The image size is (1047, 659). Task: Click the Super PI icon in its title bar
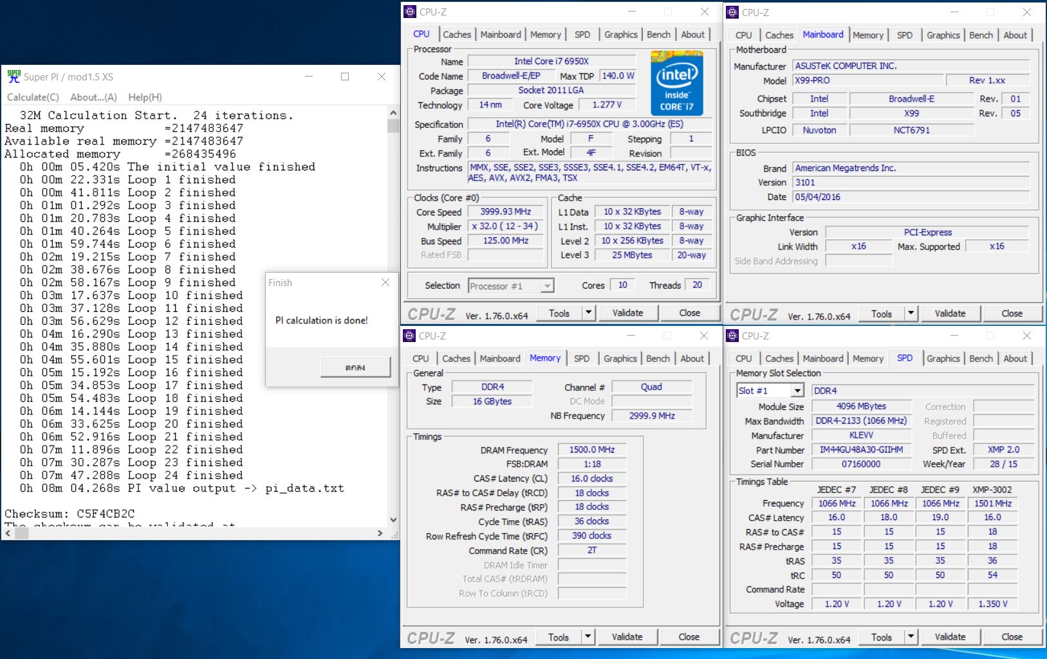click(x=14, y=77)
